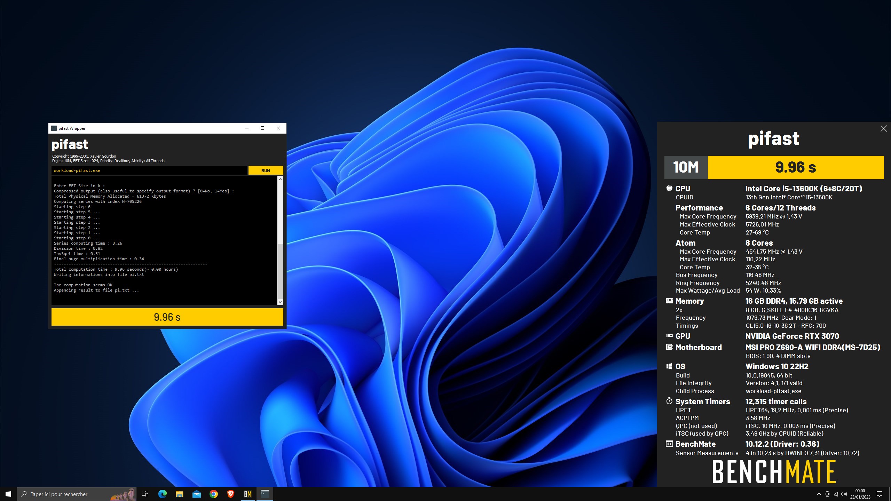The image size is (891, 501).
Task: Click the Windows 10 22H2 text
Action: pos(777,366)
